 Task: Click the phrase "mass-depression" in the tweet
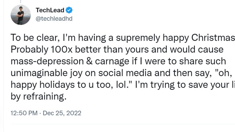click(x=47, y=61)
